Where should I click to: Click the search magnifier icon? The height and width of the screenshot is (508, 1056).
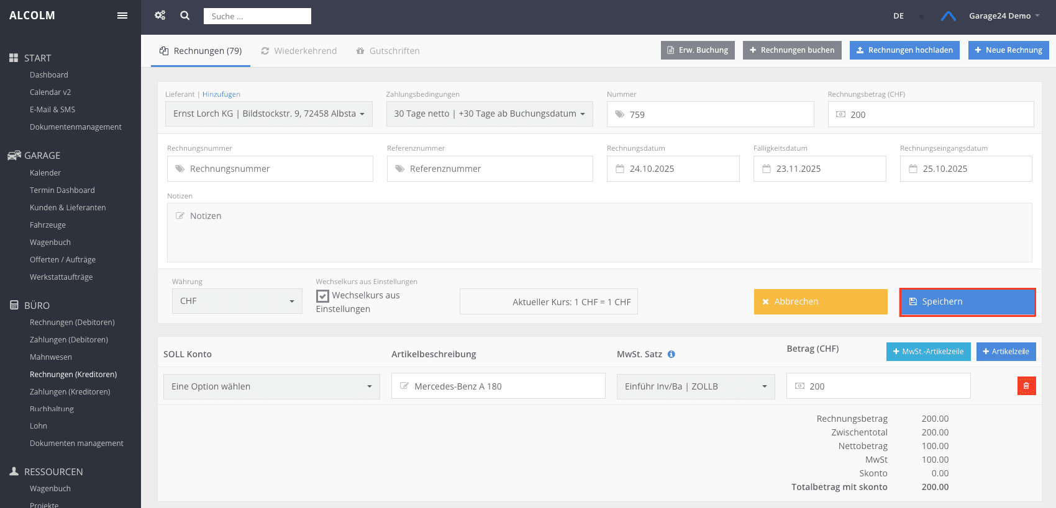185,16
